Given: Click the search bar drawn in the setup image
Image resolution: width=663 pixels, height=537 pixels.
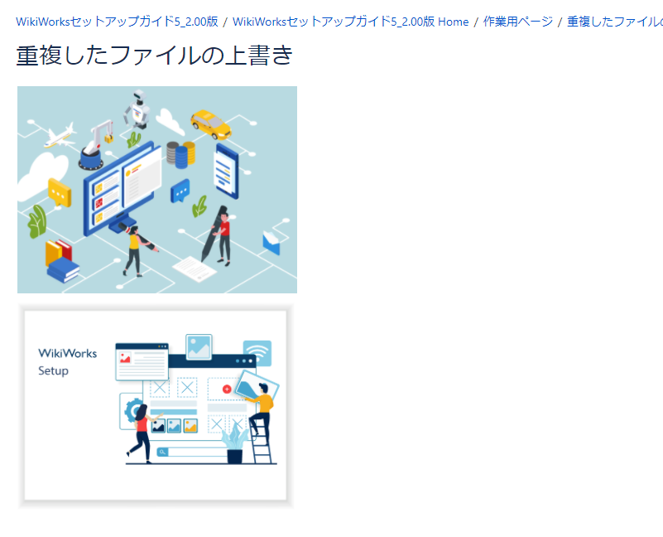Looking at the screenshot, I should pos(192,452).
